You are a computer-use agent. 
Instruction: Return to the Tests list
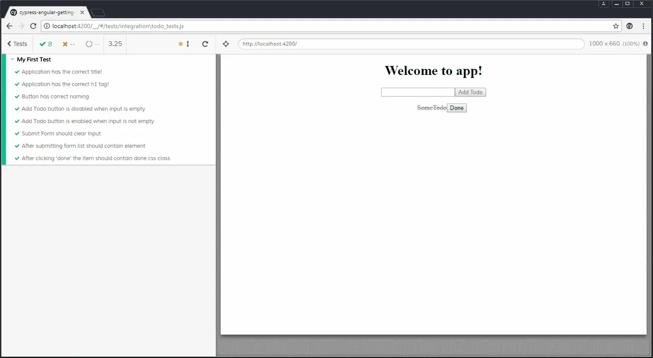[17, 44]
